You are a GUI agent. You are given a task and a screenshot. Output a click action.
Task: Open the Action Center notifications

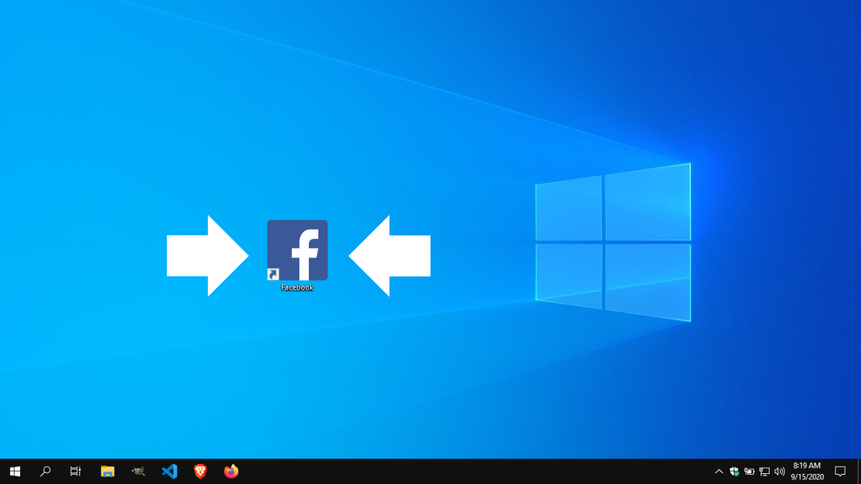click(840, 471)
